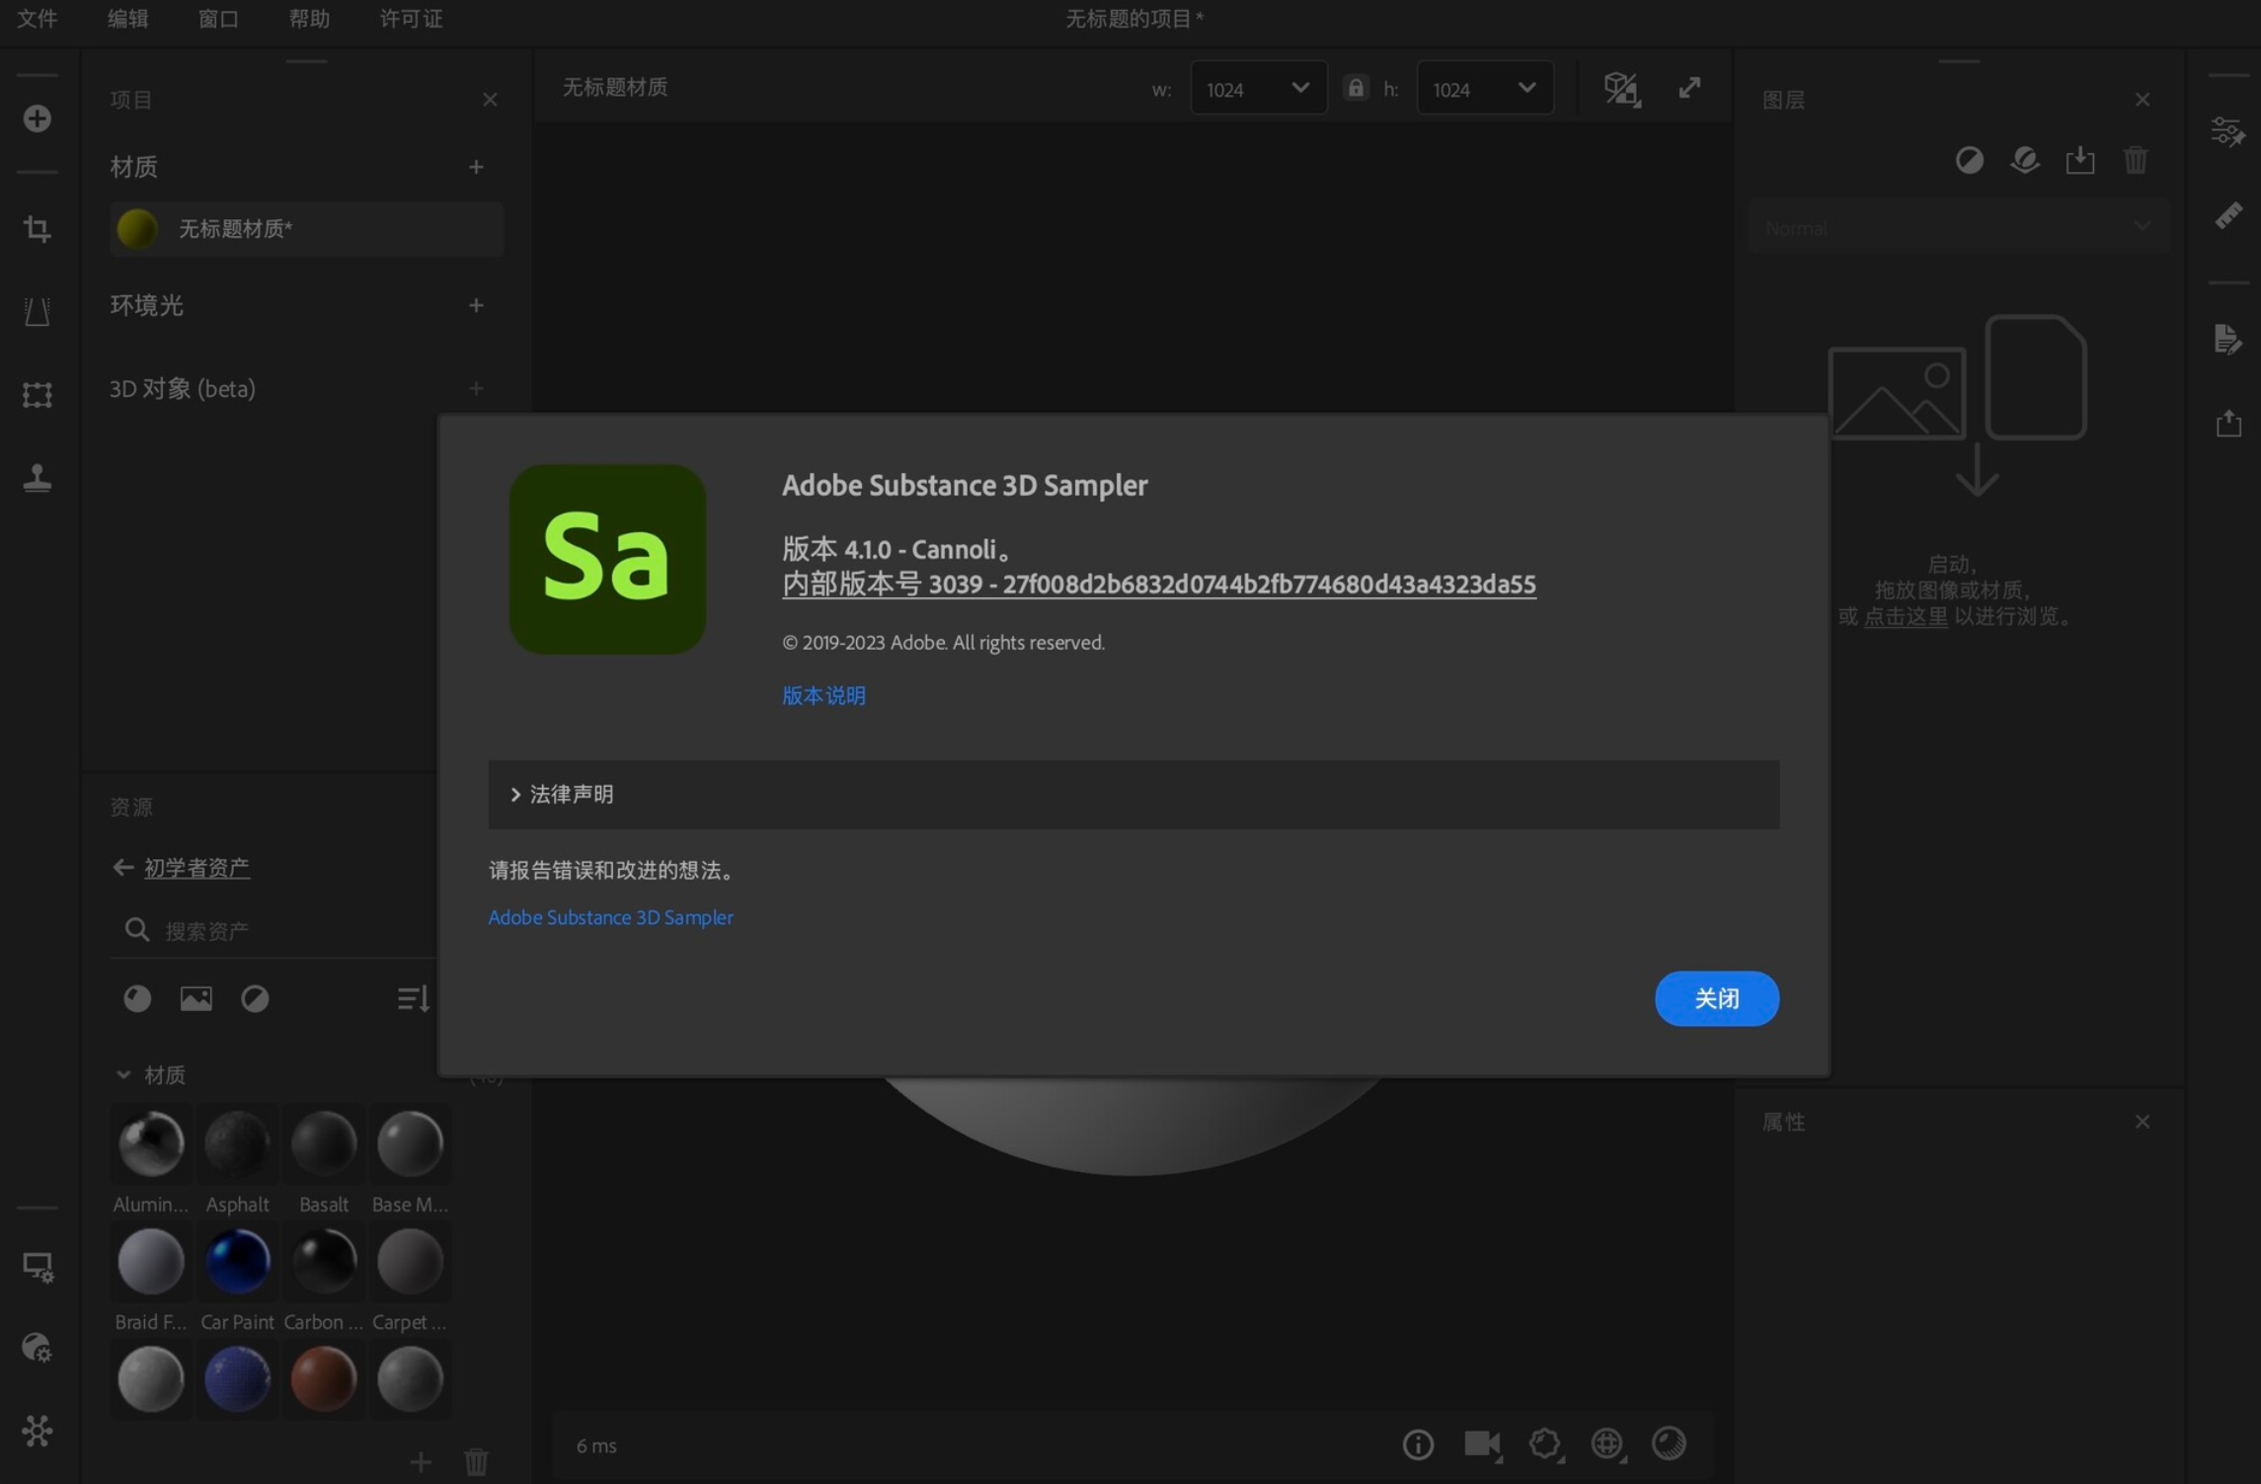The width and height of the screenshot is (2261, 1484).
Task: Close the 项目 panel
Action: pos(490,100)
